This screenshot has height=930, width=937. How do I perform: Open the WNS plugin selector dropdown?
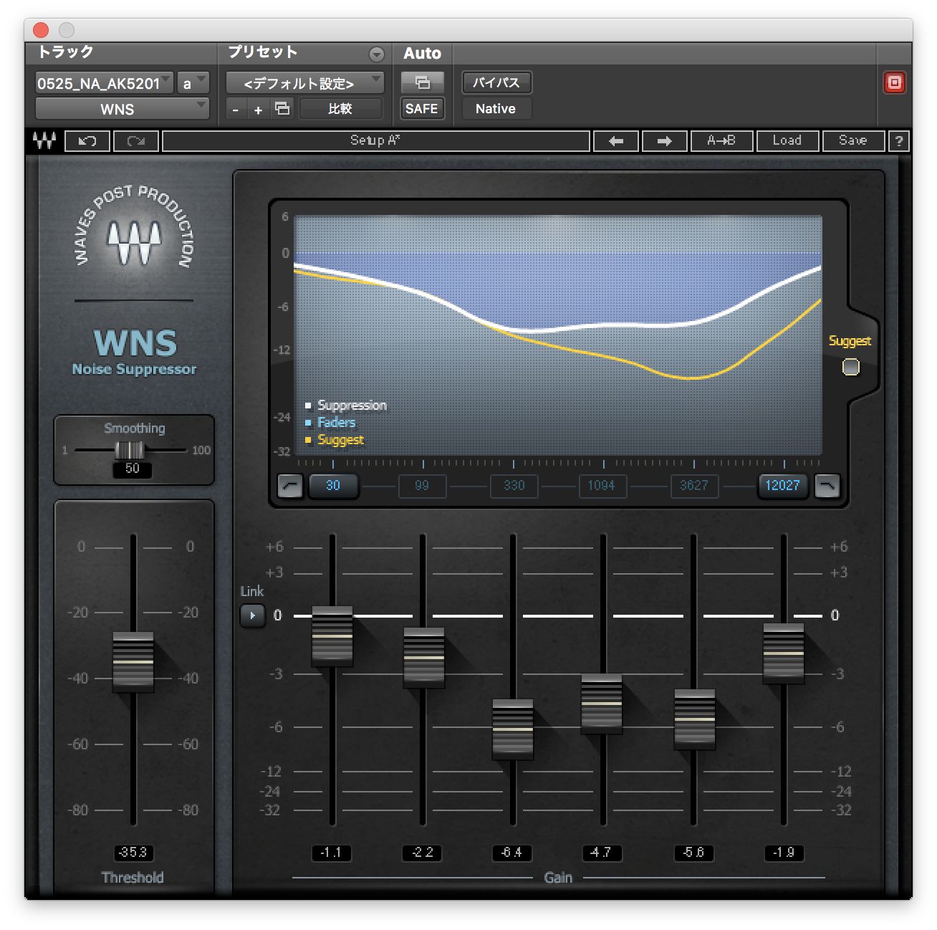tap(122, 109)
